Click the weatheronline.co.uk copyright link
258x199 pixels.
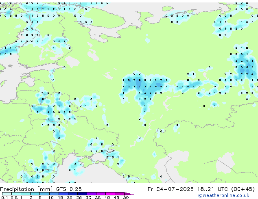point(224,195)
